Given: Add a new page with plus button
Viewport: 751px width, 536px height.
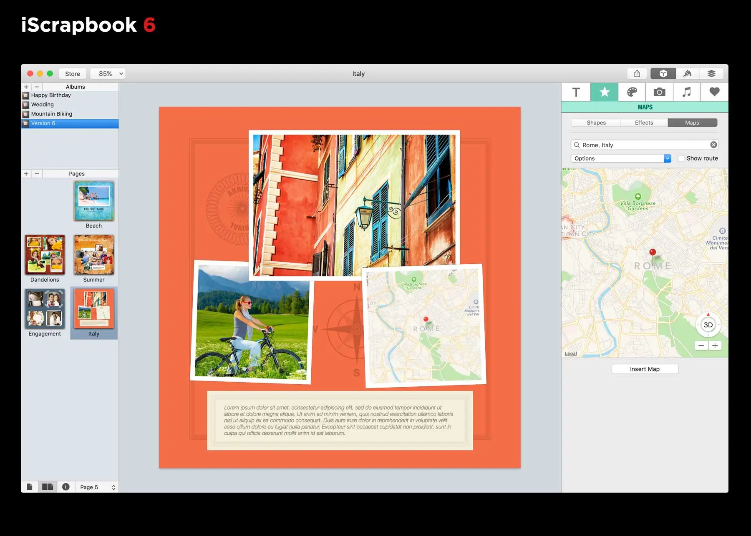Looking at the screenshot, I should click(x=26, y=173).
